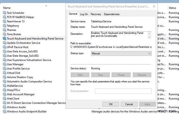
Task: Select the Task Scheduler service row
Action: pos(16,13)
